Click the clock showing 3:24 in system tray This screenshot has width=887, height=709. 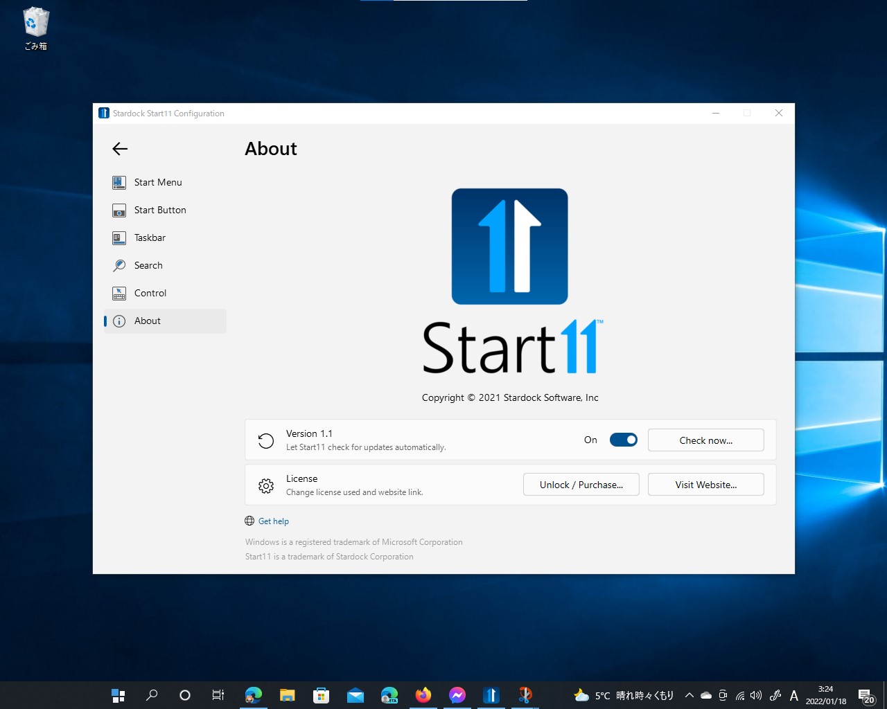[825, 694]
